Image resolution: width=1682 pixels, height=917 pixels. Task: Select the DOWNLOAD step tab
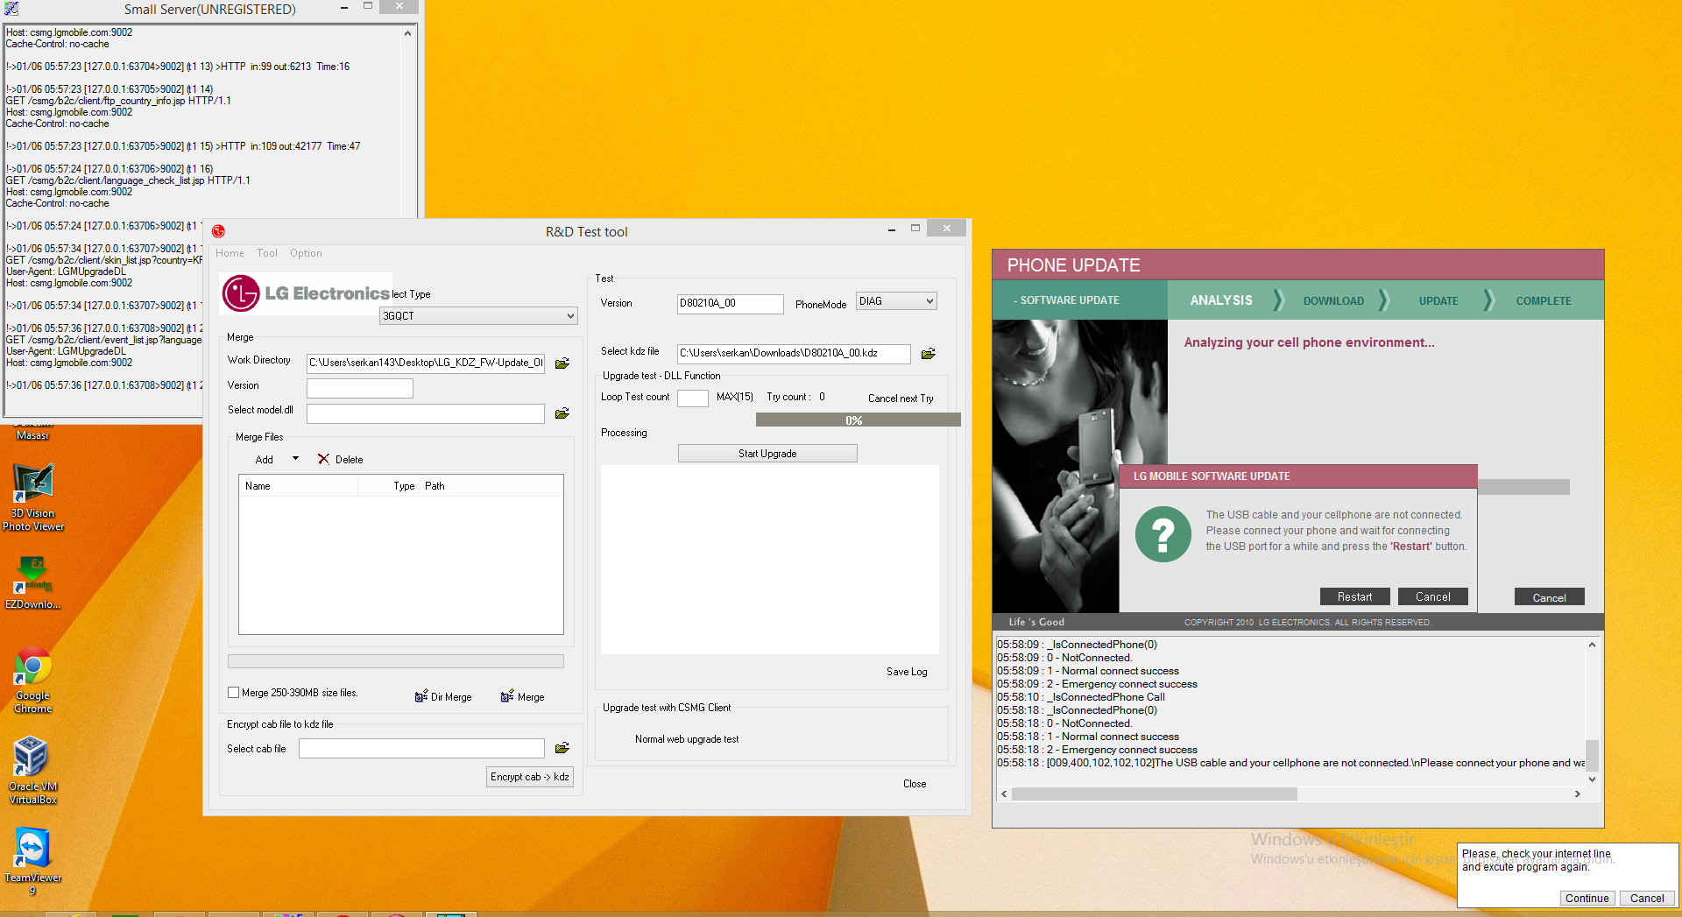pos(1333,300)
